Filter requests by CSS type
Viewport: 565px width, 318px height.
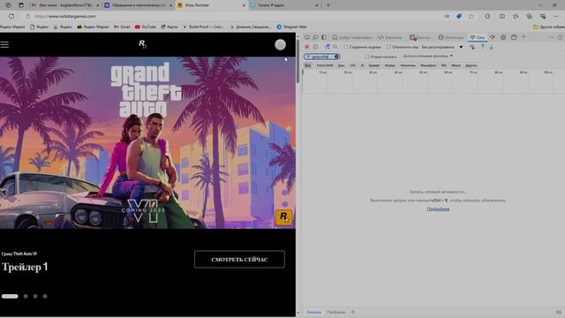[x=352, y=65]
